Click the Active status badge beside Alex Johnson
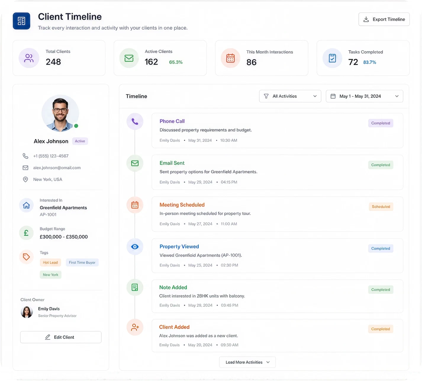The width and height of the screenshot is (422, 381). click(x=80, y=141)
